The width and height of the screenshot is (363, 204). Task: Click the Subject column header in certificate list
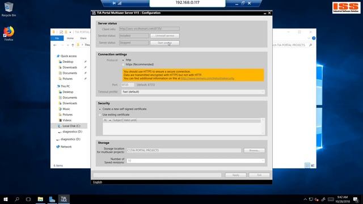click(117, 120)
